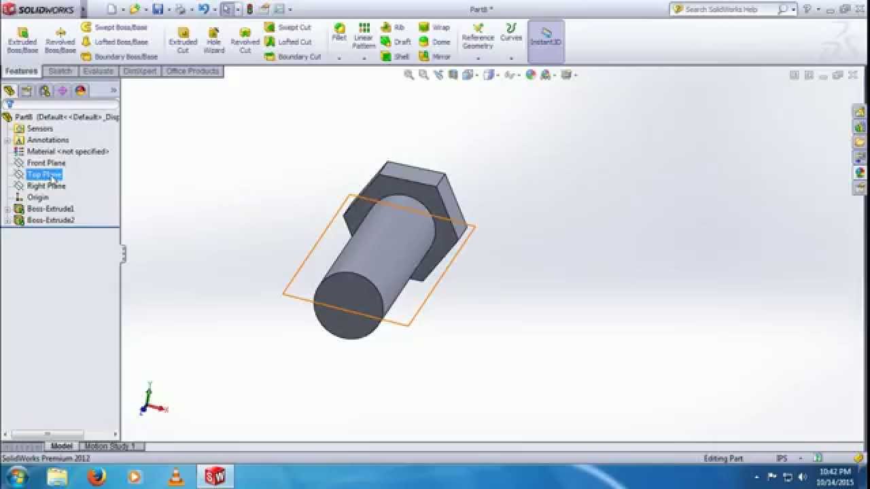Select the Linear Pattern tool
Screen dimensions: 870x489
coord(364,37)
